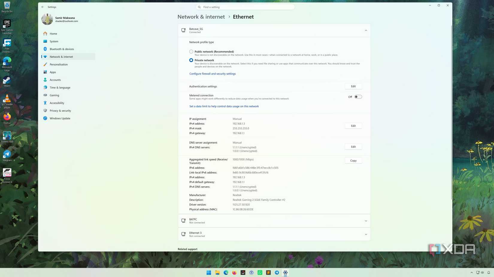Open Configure firewall and security settings link

[213, 74]
